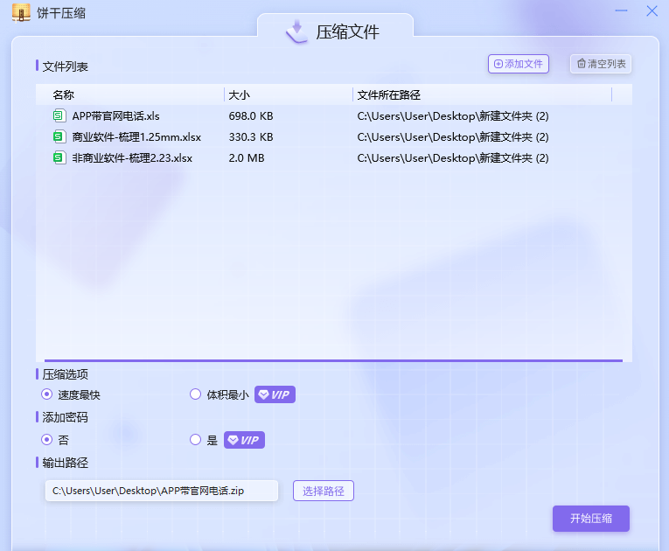Image resolution: width=669 pixels, height=551 pixels.
Task: Clear the list with 清空列表
Action: coord(601,64)
